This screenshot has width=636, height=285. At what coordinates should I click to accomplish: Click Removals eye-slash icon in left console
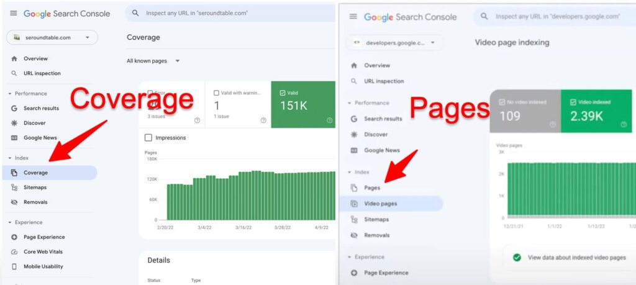click(14, 202)
